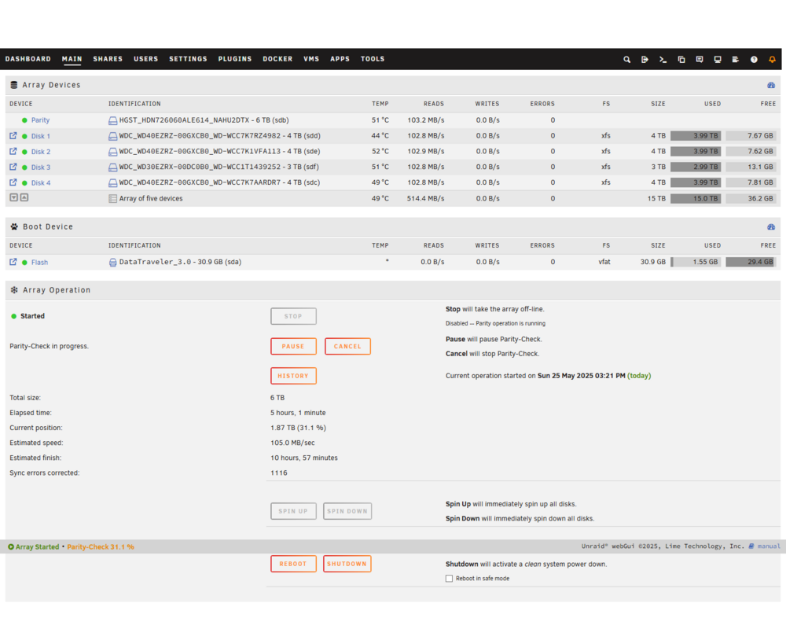786x618 pixels.
Task: Open the Apps tab
Action: 340,59
